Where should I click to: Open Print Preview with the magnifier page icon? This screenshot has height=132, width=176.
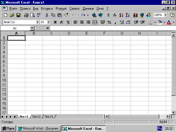coord(32,15)
